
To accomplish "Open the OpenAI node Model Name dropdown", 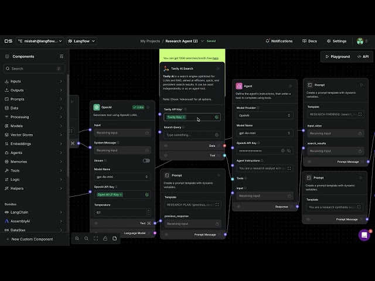I will pyautogui.click(x=122, y=177).
